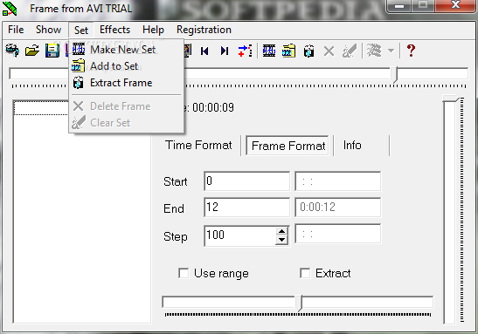
Task: Minimize the Frame from AVI window
Action: click(399, 6)
